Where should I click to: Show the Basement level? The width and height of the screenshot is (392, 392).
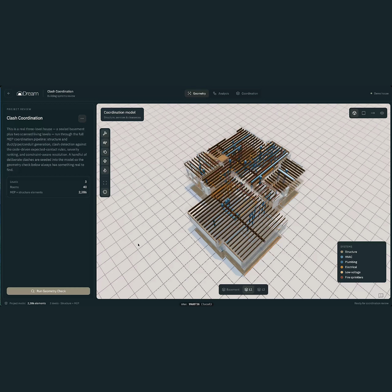tap(231, 290)
